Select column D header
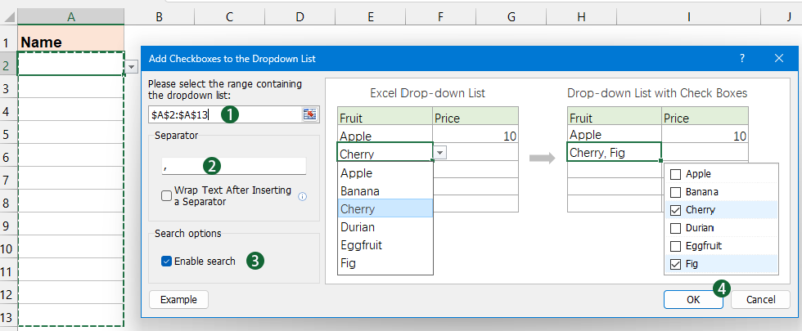802x331 pixels. 300,17
